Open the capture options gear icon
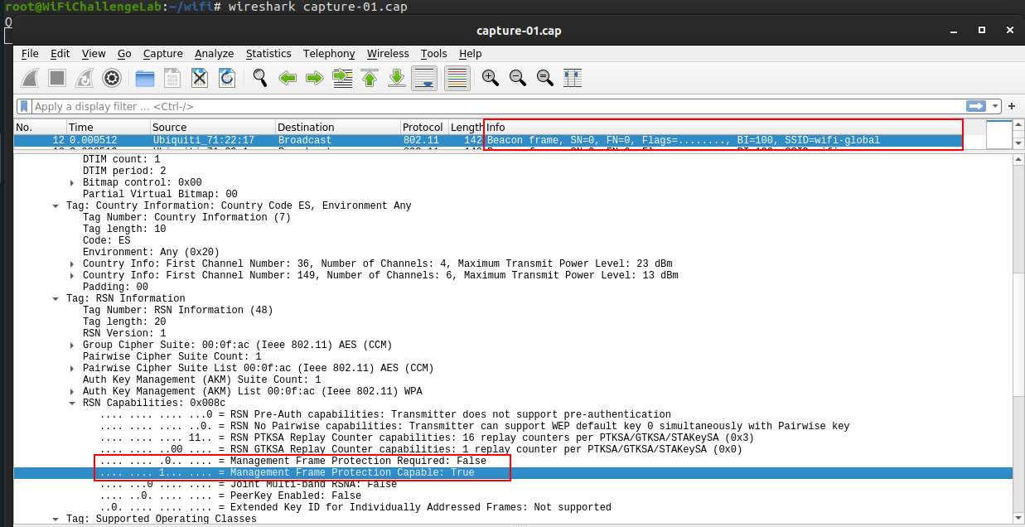Viewport: 1025px width, 527px height. pos(111,77)
